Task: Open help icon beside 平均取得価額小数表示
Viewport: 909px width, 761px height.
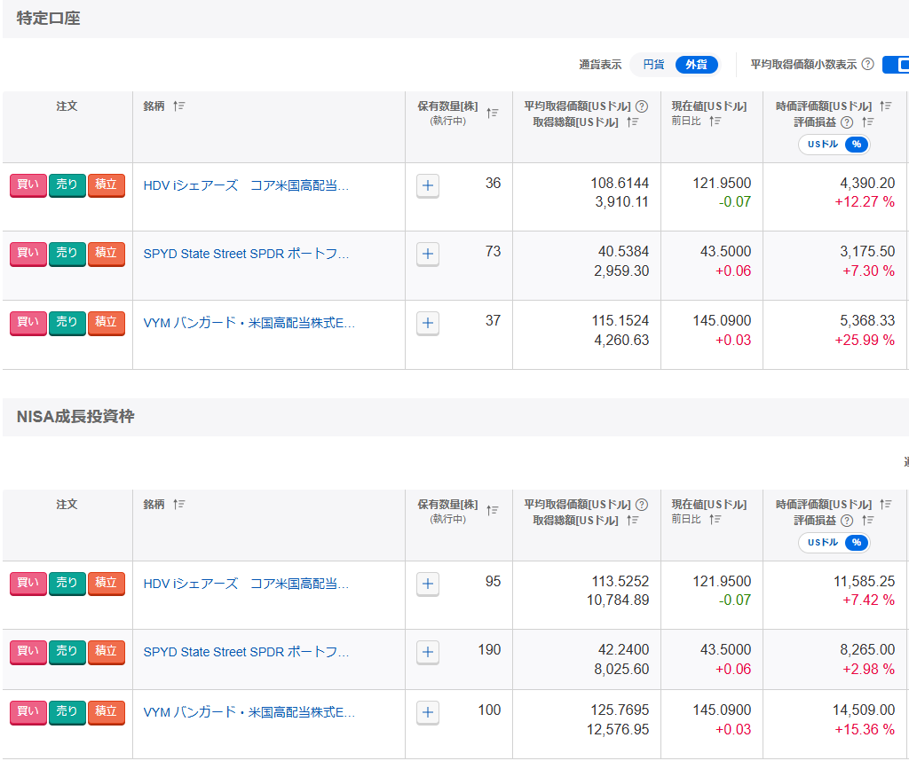Action: tap(867, 65)
